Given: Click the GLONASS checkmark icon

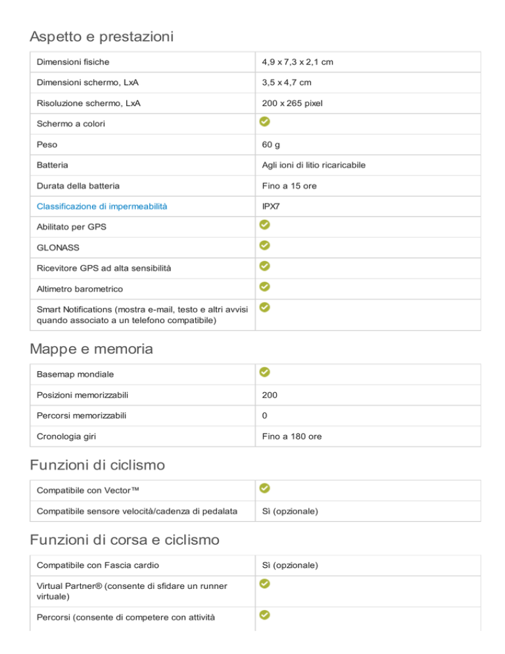Looking at the screenshot, I should point(265,245).
